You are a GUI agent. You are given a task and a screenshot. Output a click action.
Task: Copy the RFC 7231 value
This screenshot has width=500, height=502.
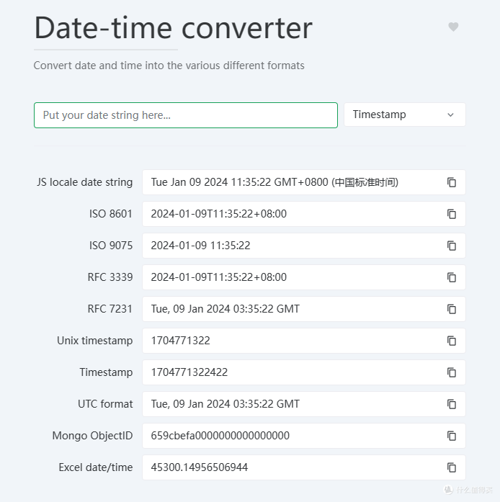(x=452, y=309)
